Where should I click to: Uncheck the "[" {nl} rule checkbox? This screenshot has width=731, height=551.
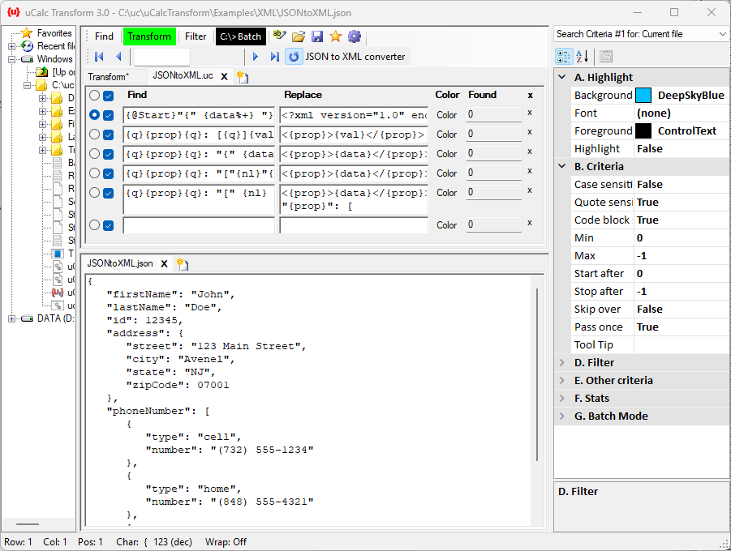(x=108, y=193)
